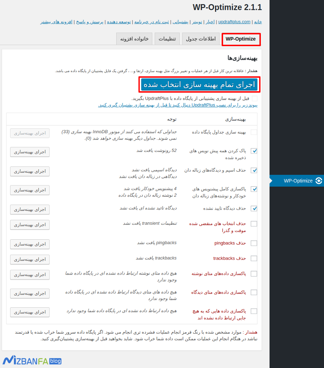Enable the پاکسازی داده‌های متای دیدگاه checkbox
Screen dimensions: 324x368
tap(254, 292)
